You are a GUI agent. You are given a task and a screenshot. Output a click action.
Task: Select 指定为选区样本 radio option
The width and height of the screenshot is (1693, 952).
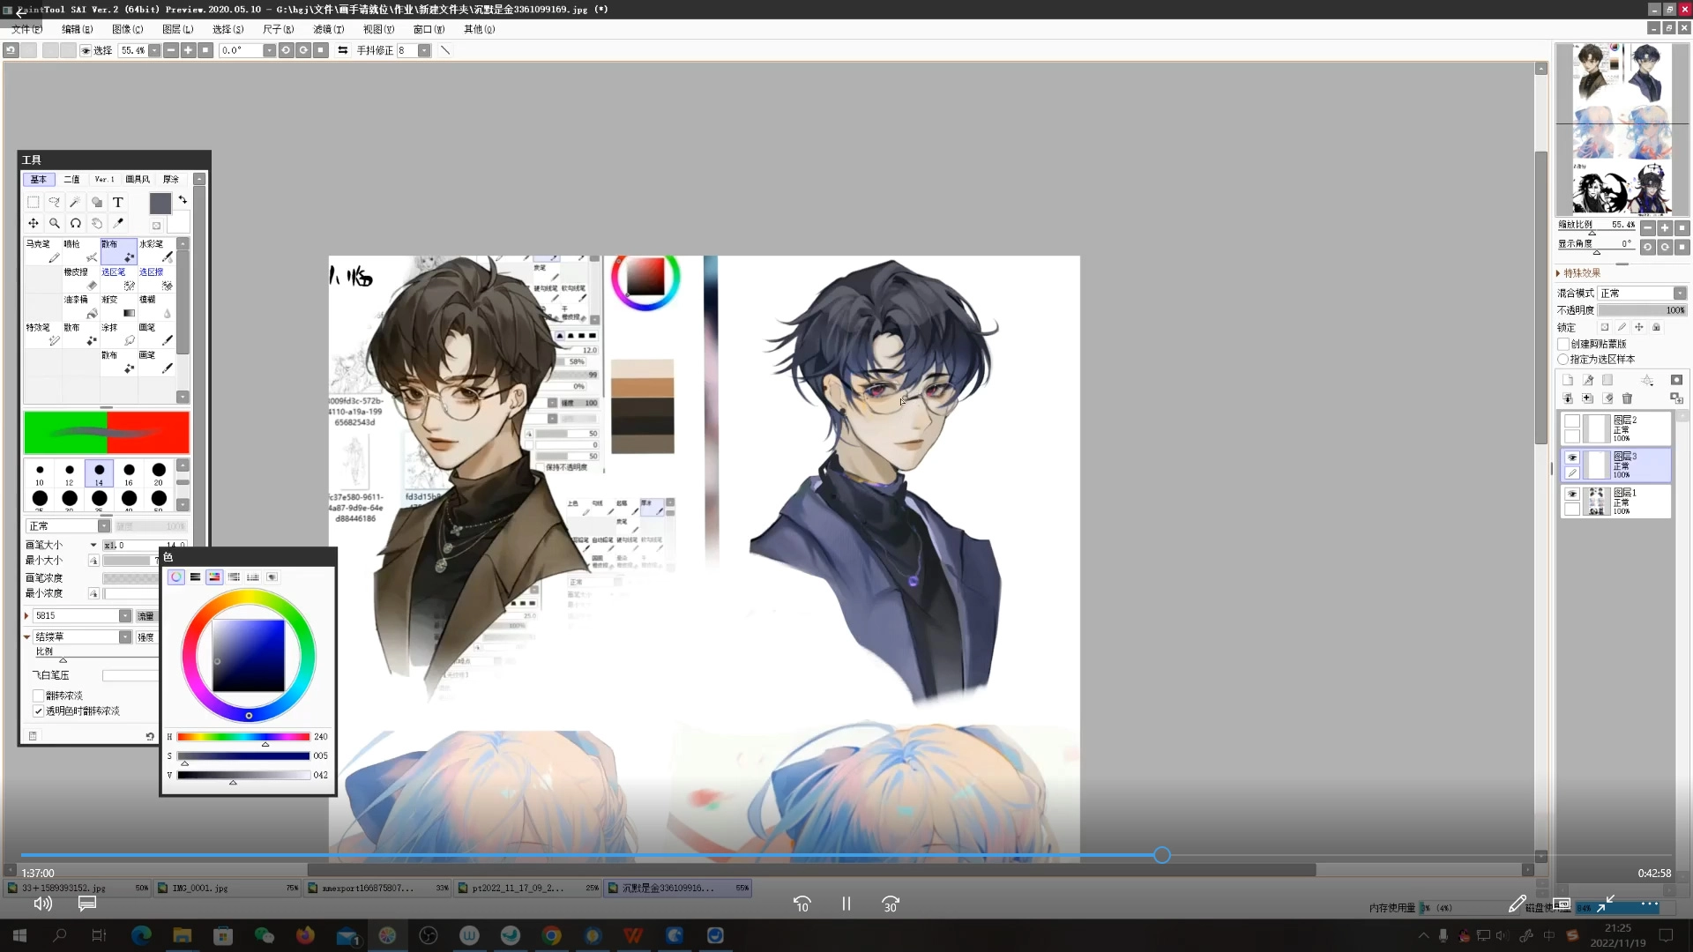1563,359
